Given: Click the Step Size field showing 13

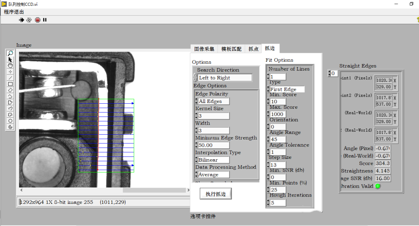Looking at the screenshot, I should pos(278,165).
